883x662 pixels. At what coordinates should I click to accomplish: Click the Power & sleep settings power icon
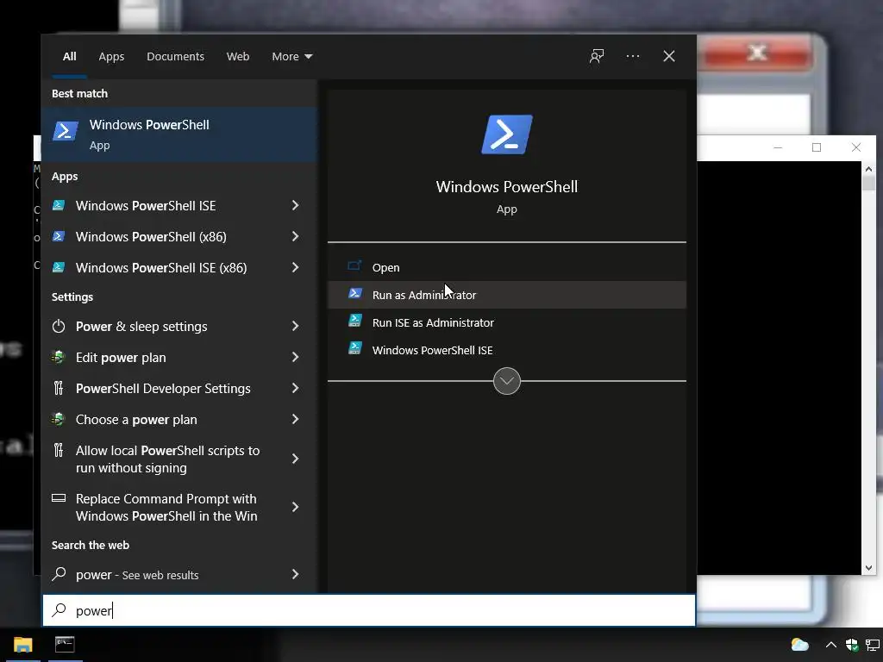(x=59, y=326)
